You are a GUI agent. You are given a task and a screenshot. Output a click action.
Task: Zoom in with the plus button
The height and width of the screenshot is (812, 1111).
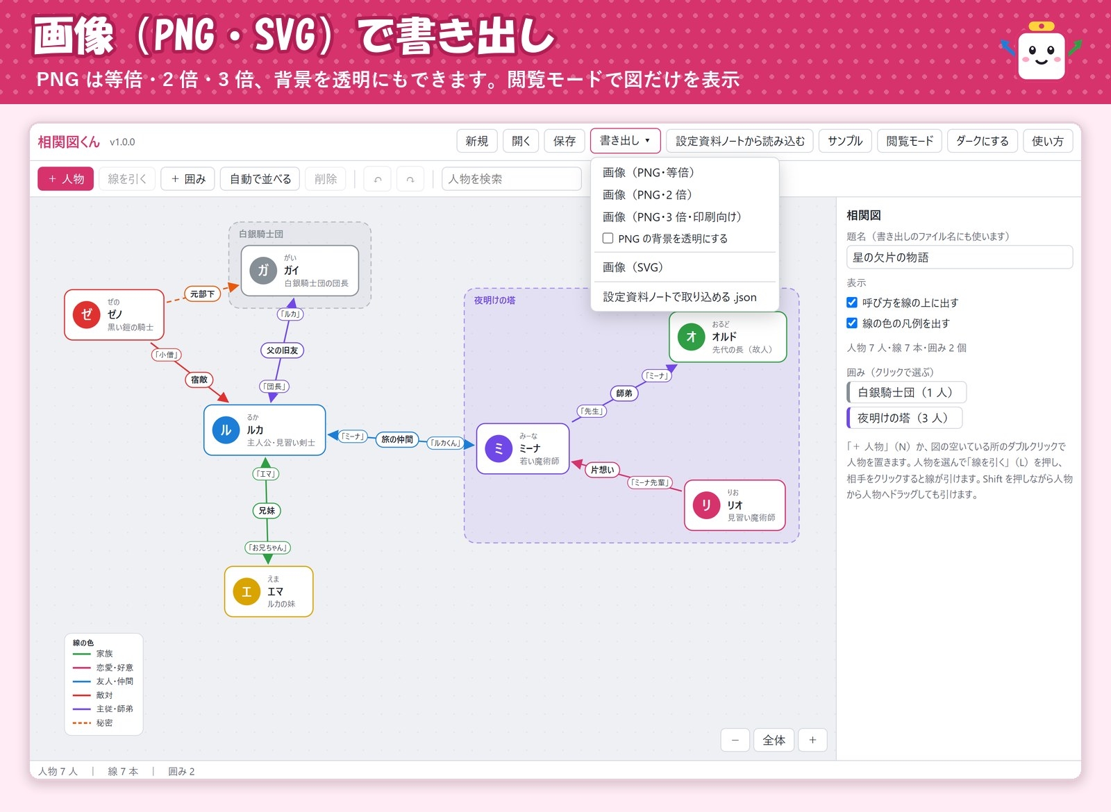(x=812, y=740)
